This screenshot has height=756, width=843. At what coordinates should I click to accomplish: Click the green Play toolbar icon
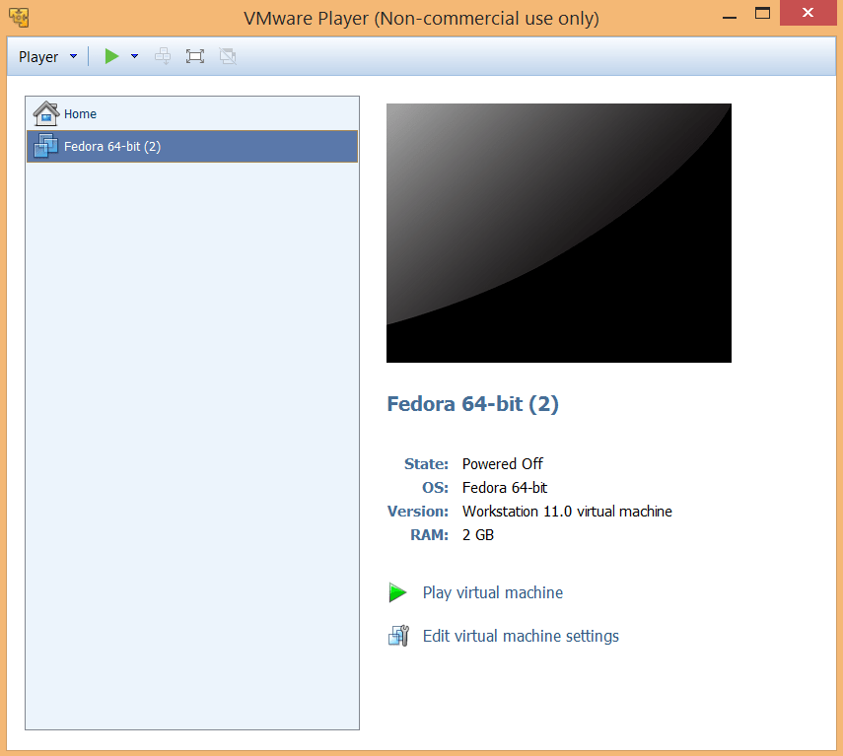(110, 56)
